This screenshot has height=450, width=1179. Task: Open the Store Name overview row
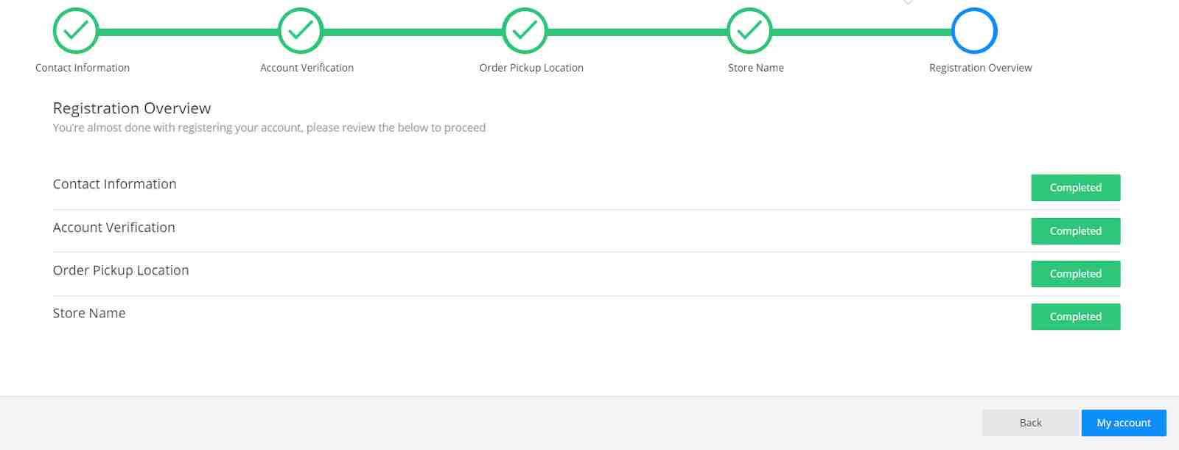pyautogui.click(x=89, y=313)
